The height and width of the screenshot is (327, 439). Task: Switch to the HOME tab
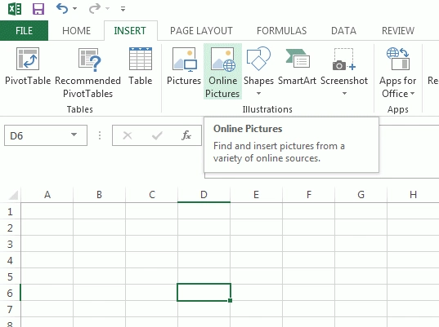point(76,31)
